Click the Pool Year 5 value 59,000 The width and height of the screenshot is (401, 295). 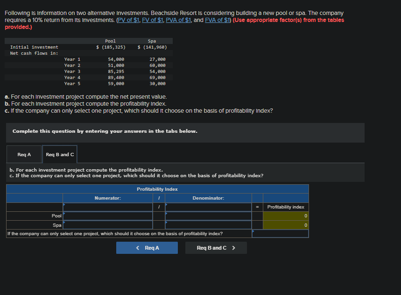tap(116, 84)
